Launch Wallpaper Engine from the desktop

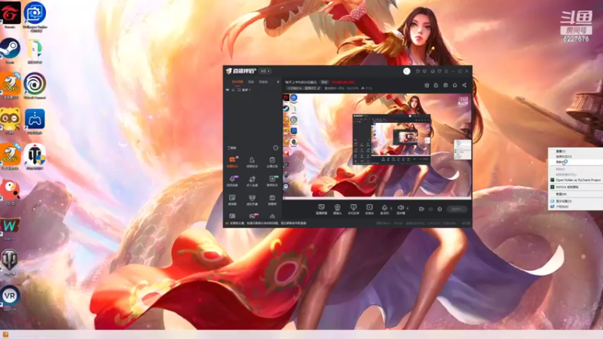(x=35, y=15)
